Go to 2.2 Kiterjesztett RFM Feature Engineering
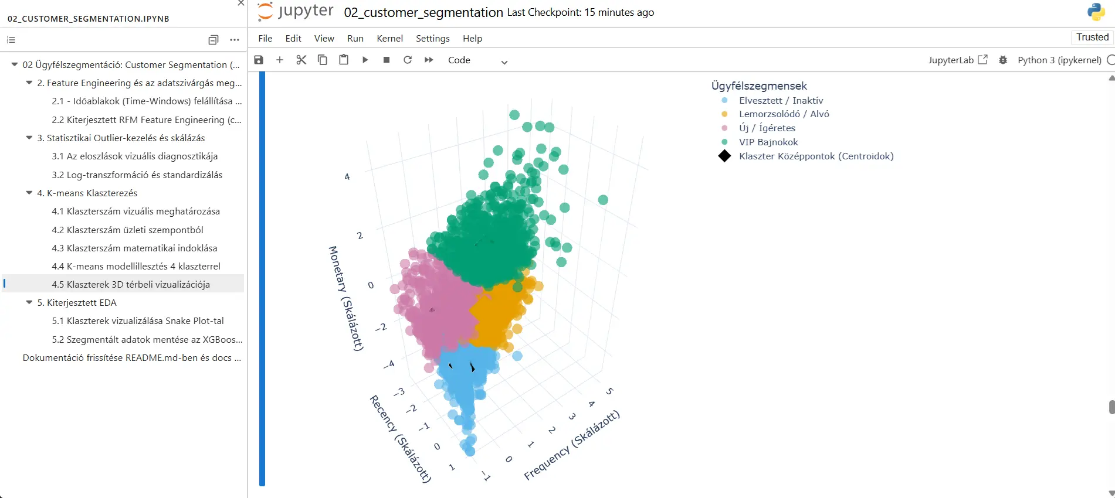The image size is (1115, 498). (147, 120)
